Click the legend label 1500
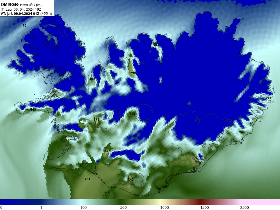 click(x=204, y=207)
